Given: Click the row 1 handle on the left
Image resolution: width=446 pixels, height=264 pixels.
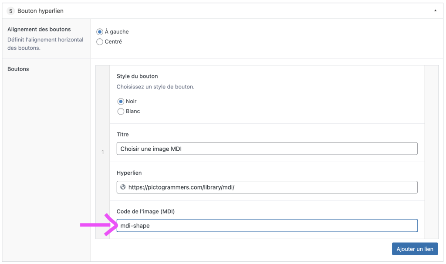Looking at the screenshot, I should 103,152.
